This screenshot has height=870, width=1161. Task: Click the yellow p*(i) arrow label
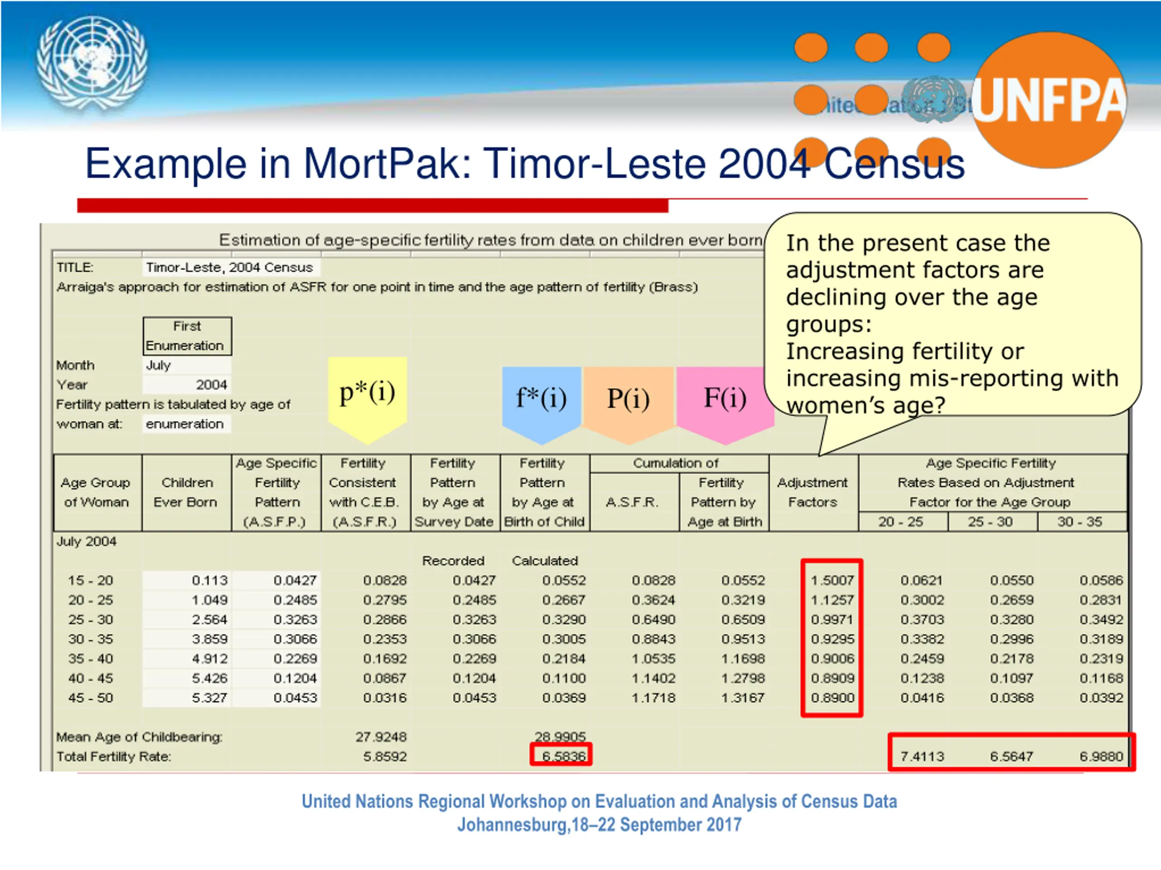[367, 400]
